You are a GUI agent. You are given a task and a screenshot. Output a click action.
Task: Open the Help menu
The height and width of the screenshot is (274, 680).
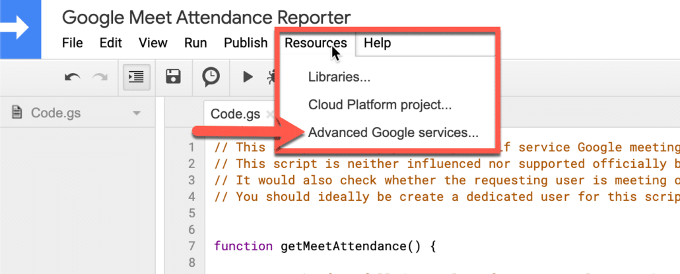(377, 43)
